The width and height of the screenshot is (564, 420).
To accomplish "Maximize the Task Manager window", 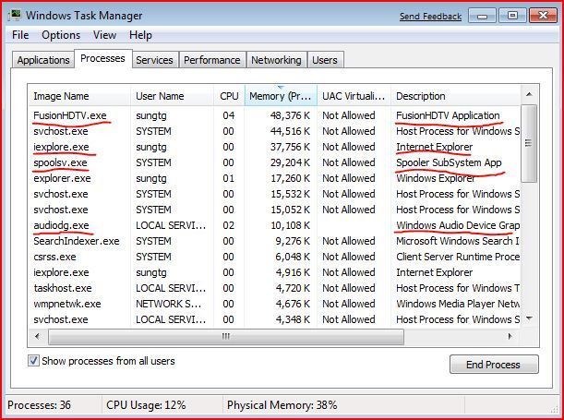I will pyautogui.click(x=512, y=16).
